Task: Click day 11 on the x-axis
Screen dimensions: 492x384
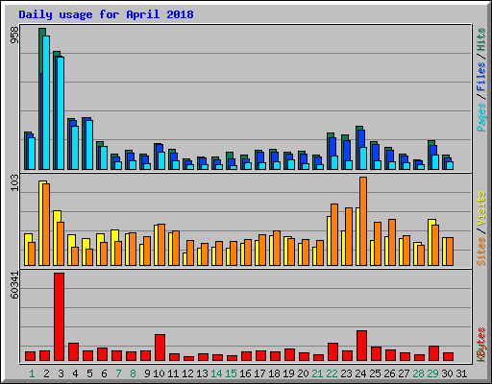Action: (173, 373)
